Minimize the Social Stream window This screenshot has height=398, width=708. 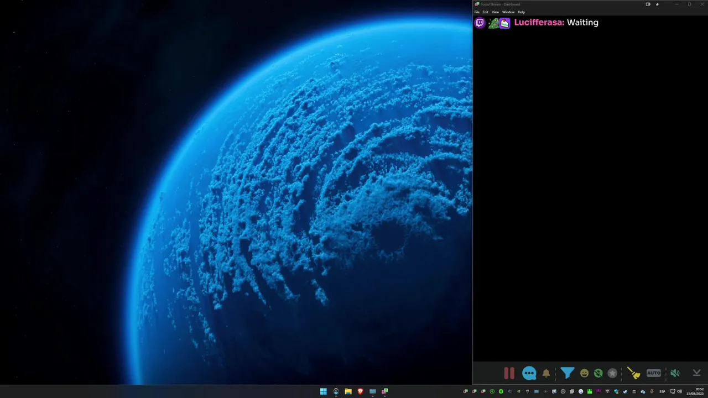point(677,4)
